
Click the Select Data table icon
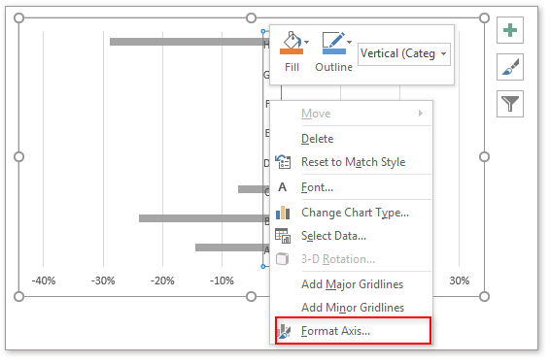pyautogui.click(x=283, y=236)
